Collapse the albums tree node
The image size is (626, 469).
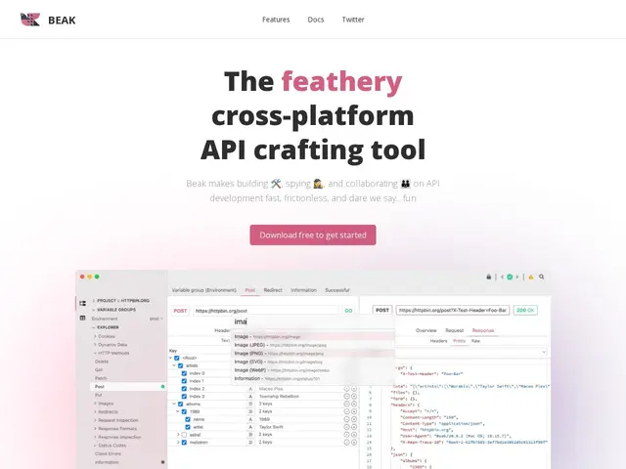point(174,404)
